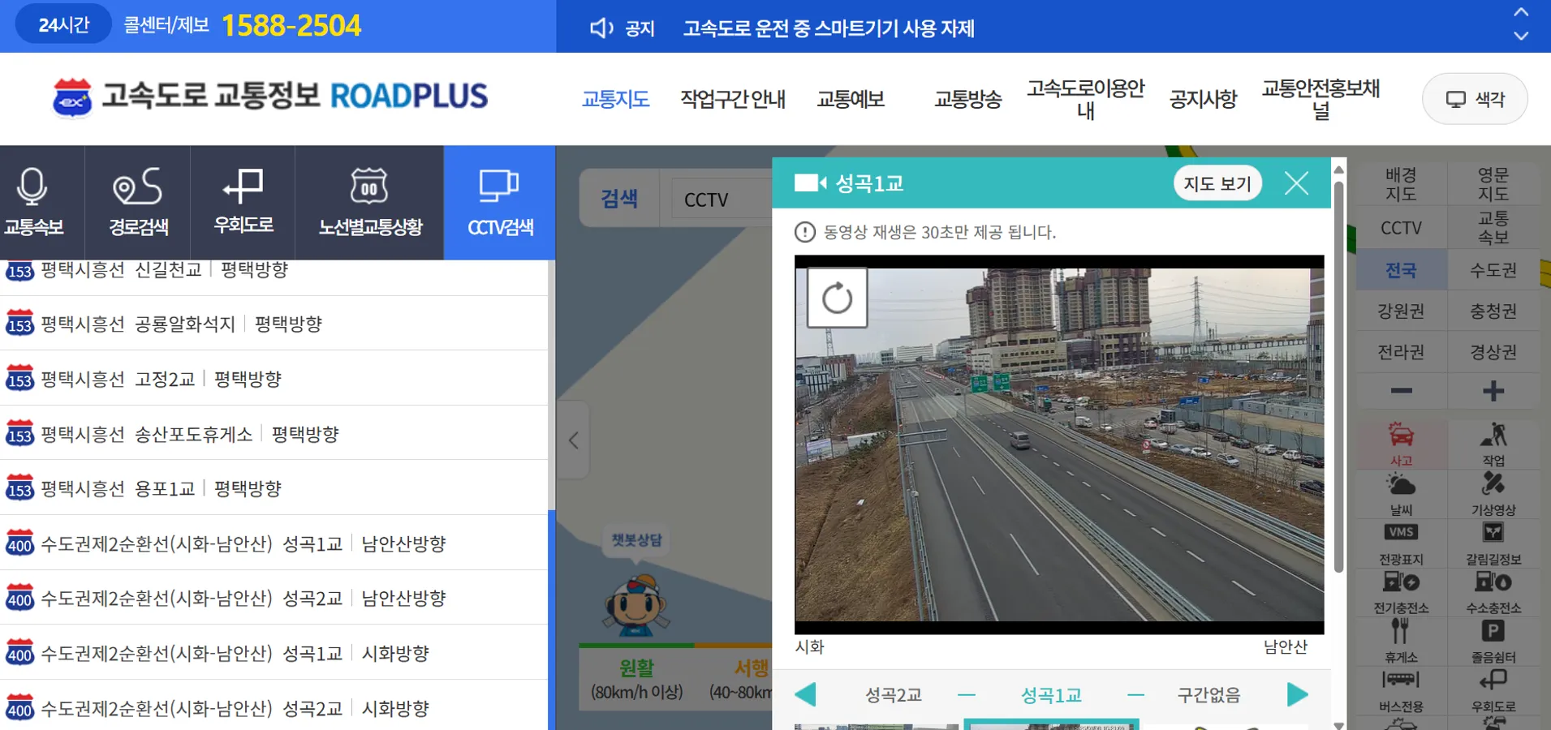Click the 지도 보기 button
The height and width of the screenshot is (730, 1551).
tap(1217, 183)
